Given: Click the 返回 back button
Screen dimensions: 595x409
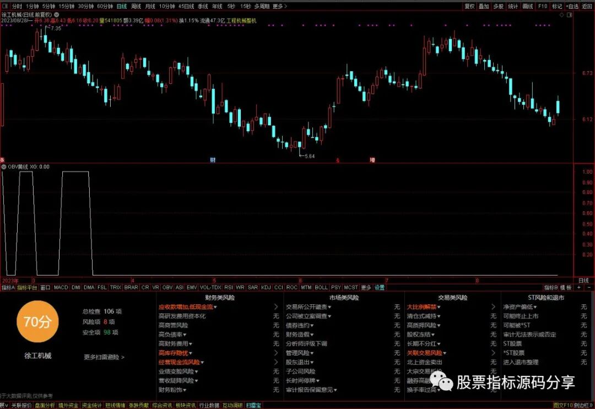Looking at the screenshot, I should point(587,7).
